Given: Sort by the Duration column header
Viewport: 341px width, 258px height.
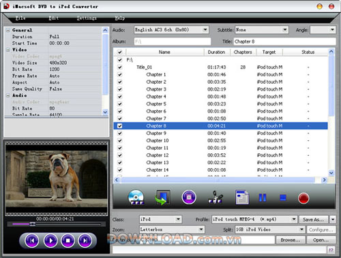Looking at the screenshot, I should 216,52.
